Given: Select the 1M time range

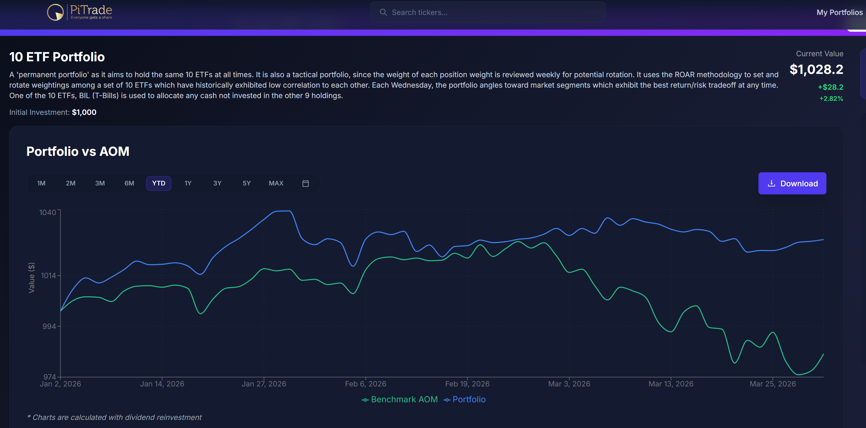Looking at the screenshot, I should [x=41, y=183].
